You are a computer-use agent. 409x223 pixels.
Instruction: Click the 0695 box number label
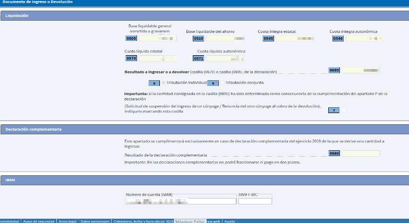334,70
